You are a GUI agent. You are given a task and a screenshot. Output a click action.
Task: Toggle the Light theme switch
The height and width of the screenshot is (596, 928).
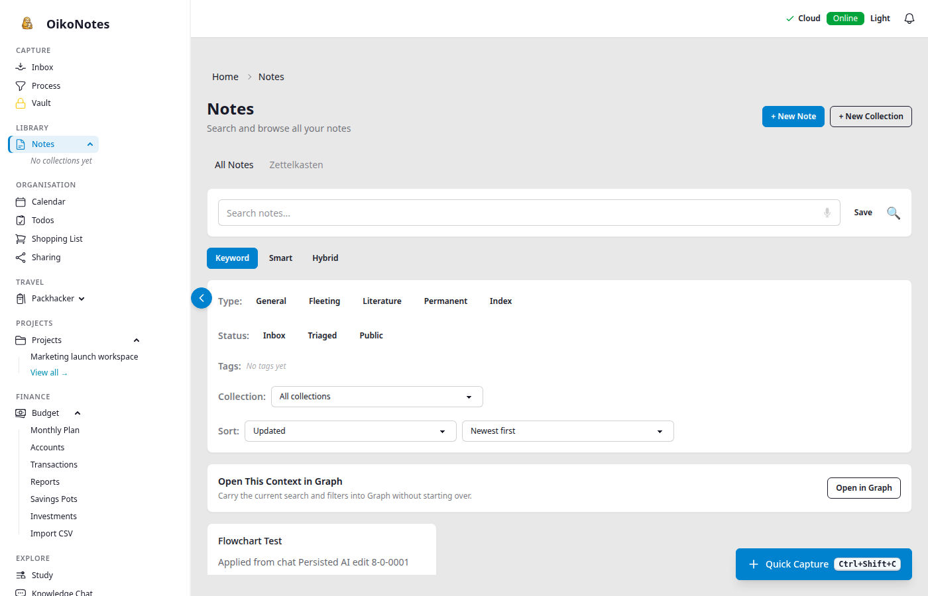[880, 19]
